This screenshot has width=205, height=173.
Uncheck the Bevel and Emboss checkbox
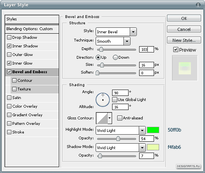click(x=9, y=72)
